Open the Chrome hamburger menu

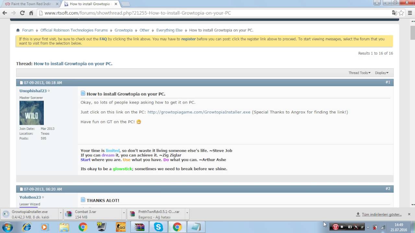[410, 13]
